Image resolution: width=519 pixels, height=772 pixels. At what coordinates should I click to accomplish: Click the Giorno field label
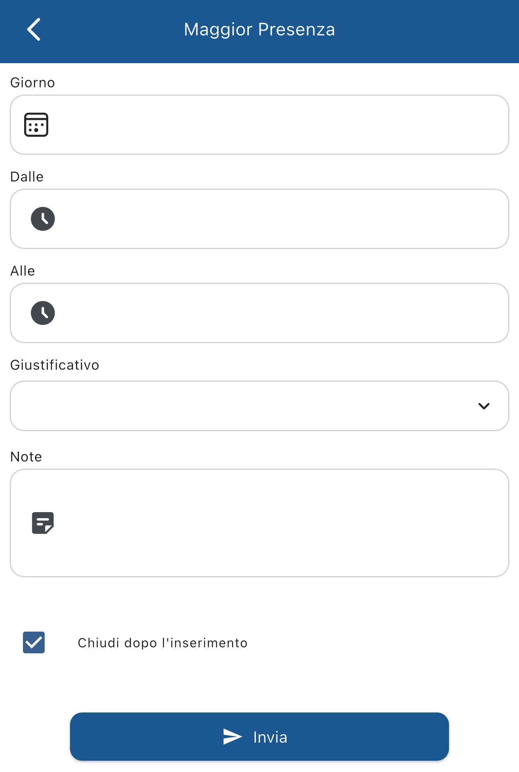coord(33,82)
